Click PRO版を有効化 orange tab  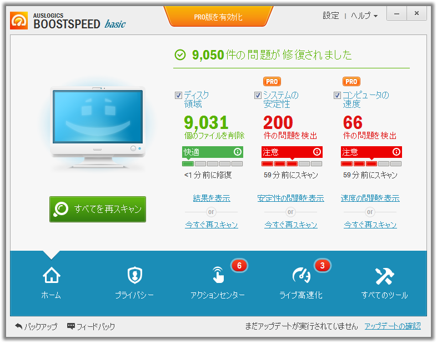[218, 17]
